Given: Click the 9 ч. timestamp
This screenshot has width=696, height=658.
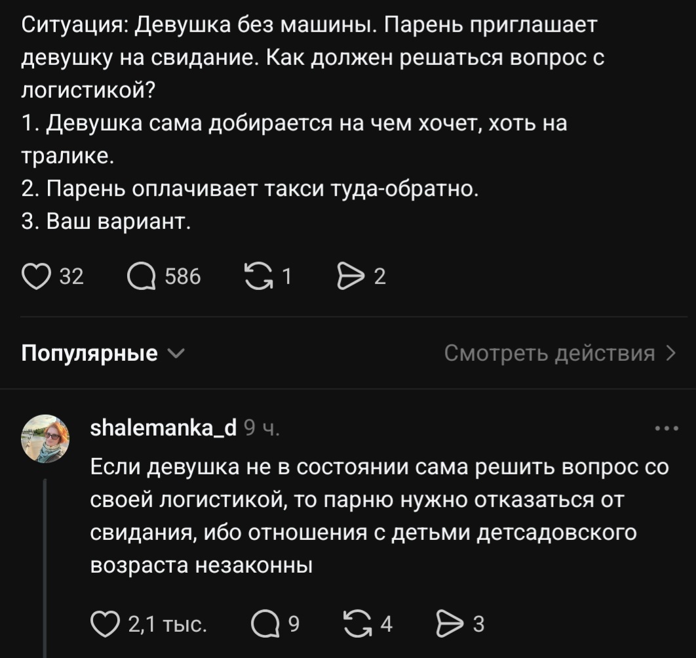Looking at the screenshot, I should 262,428.
